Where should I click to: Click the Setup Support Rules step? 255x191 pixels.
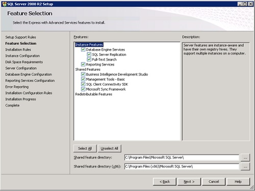[x=20, y=37]
